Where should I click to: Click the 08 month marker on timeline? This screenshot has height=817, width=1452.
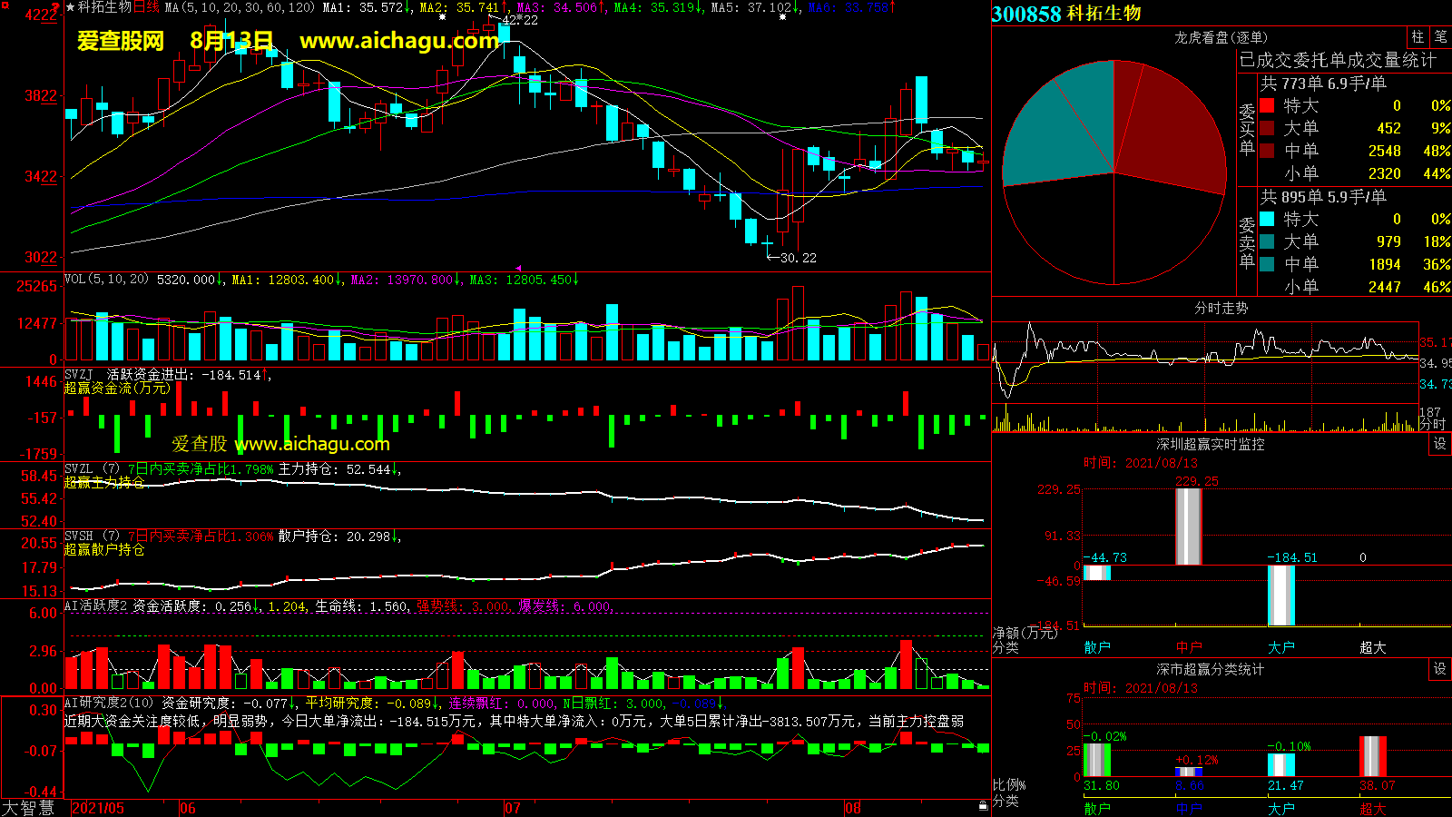852,808
